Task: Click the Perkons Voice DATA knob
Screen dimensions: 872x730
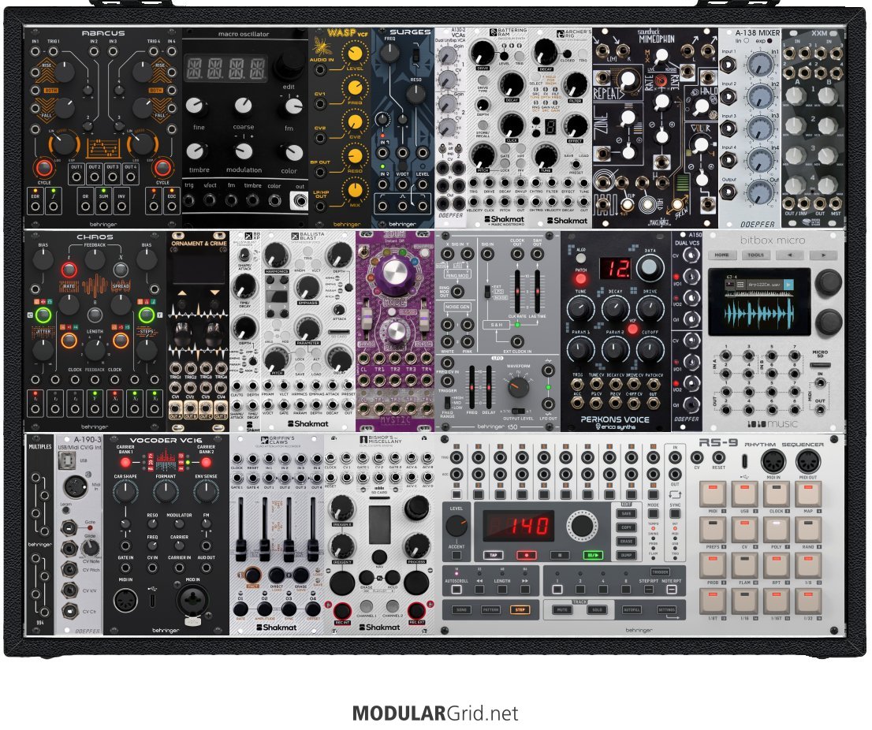Action: coord(649,267)
